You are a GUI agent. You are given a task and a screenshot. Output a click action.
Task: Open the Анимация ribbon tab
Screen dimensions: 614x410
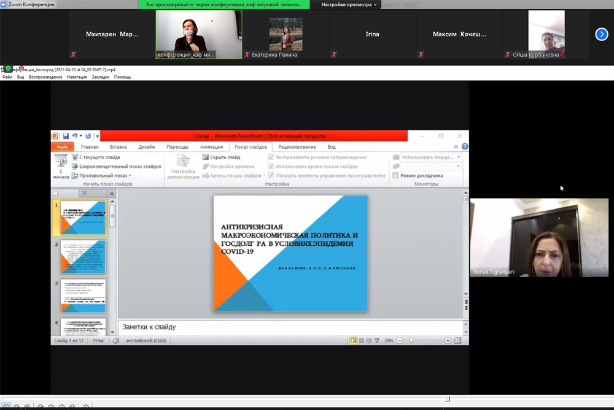tap(211, 147)
